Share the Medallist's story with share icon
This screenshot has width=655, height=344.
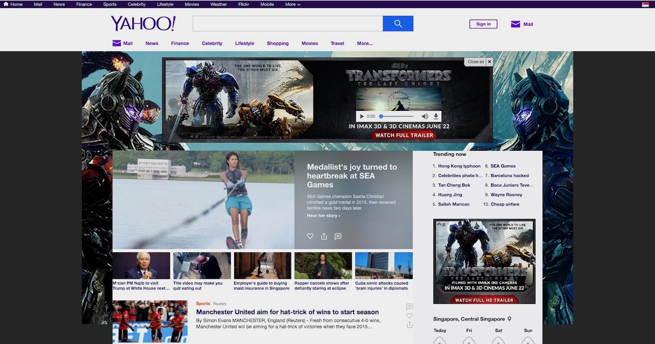coord(324,236)
